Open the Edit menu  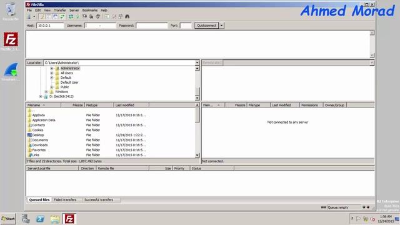(38, 10)
